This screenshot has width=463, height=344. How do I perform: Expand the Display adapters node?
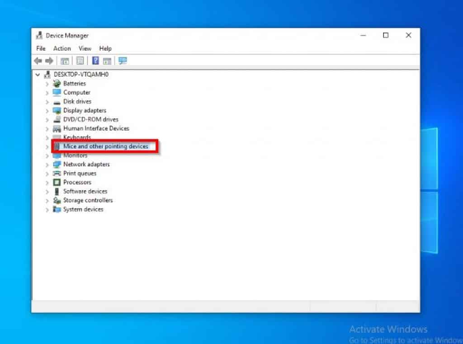point(47,111)
